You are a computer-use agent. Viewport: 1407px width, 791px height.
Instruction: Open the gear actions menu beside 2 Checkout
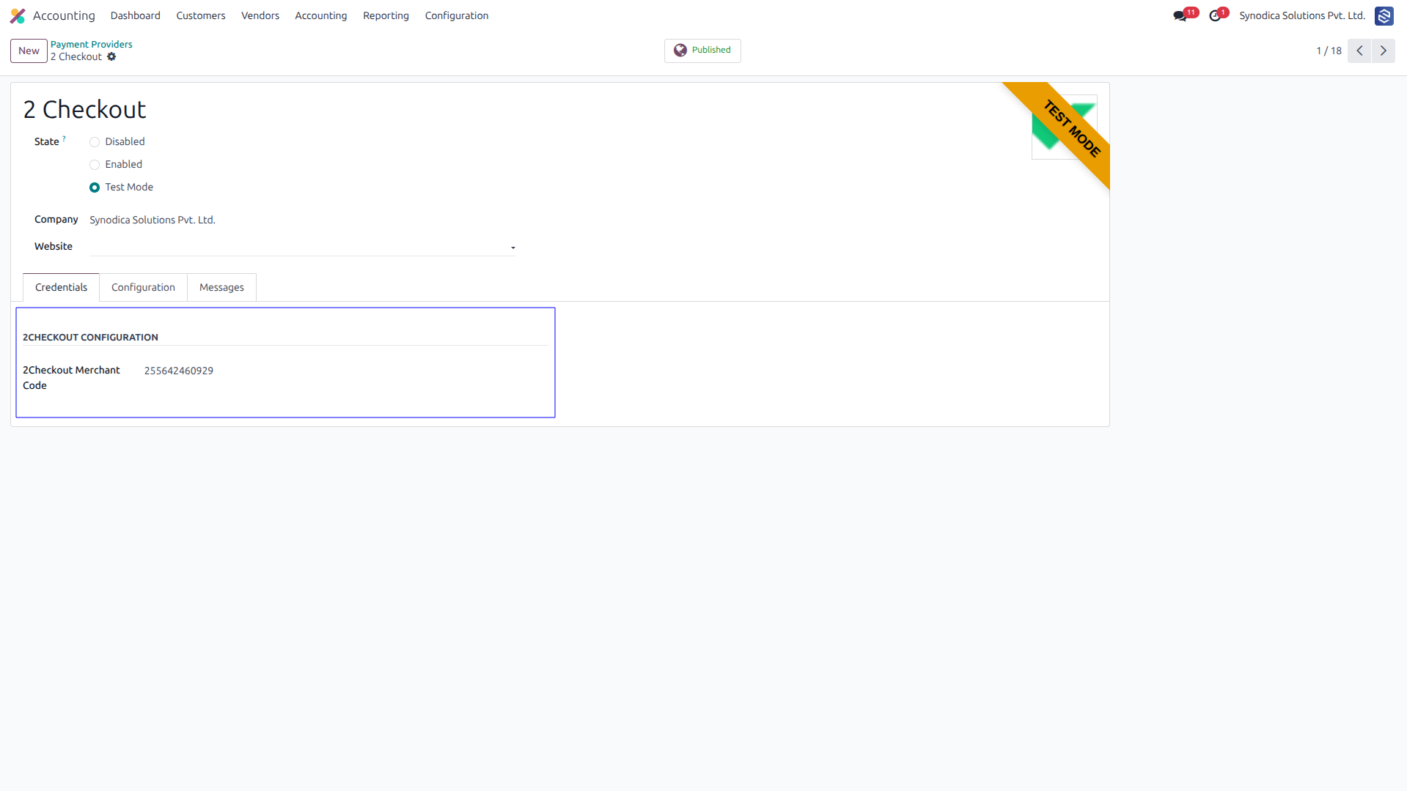[x=111, y=56]
